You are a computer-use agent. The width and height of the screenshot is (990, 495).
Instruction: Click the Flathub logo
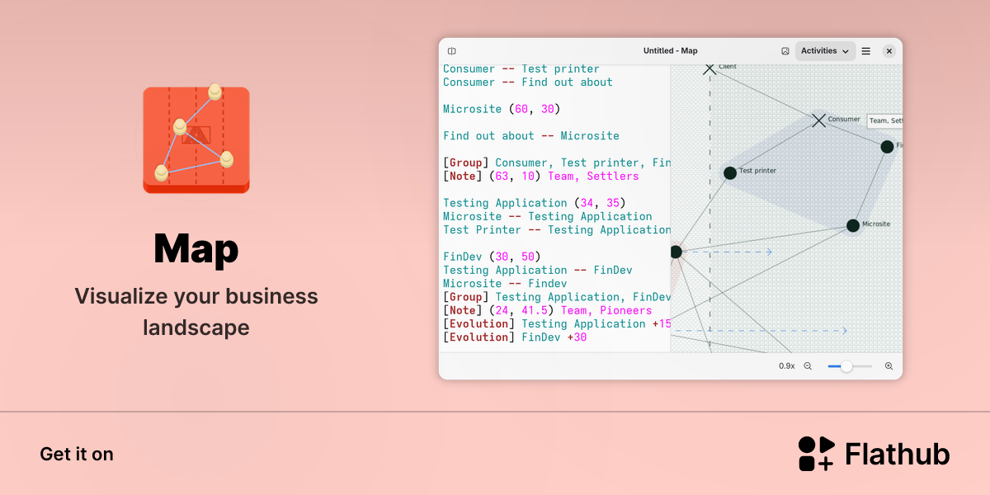(x=874, y=454)
